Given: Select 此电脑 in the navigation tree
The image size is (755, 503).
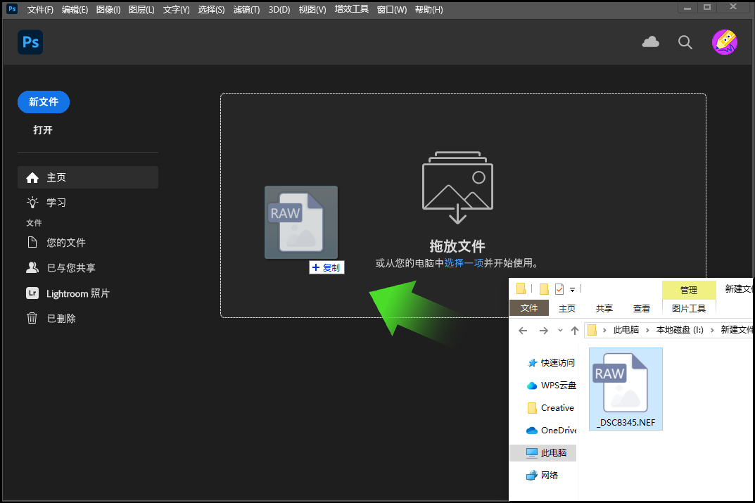Looking at the screenshot, I should click(x=553, y=453).
